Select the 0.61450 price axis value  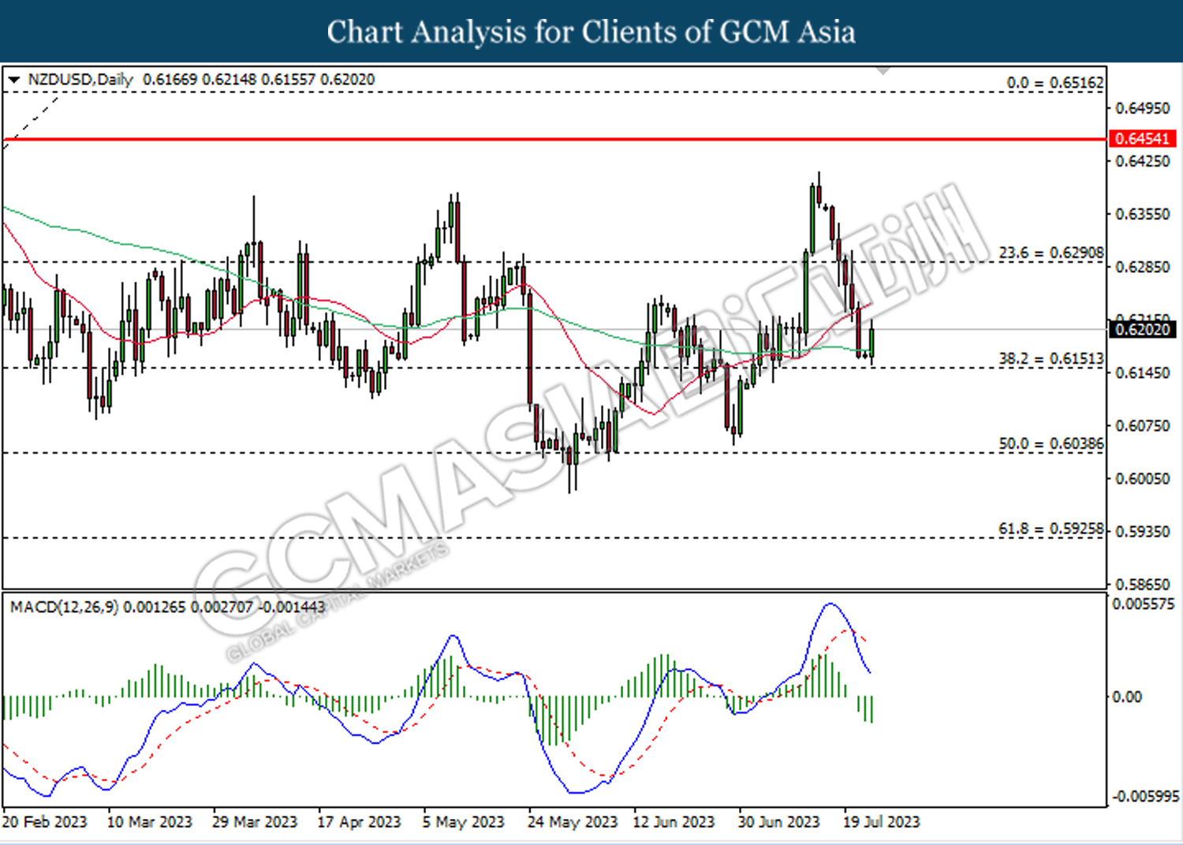[x=1143, y=372]
